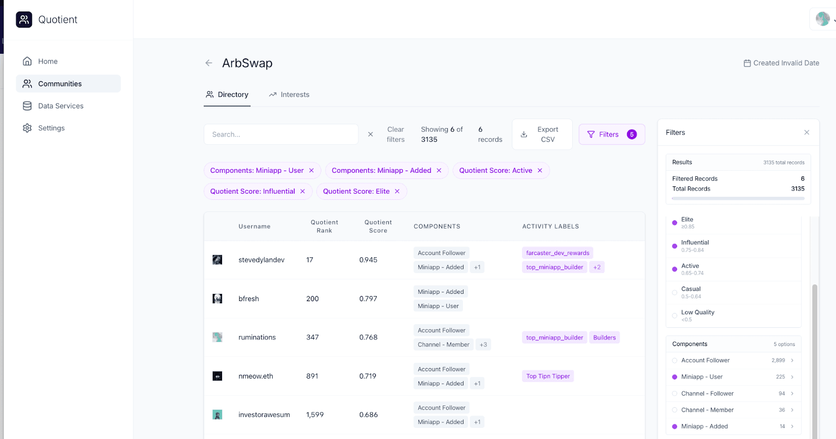This screenshot has height=439, width=836.
Task: Click the Created Invalid Date calendar icon
Action: (747, 63)
